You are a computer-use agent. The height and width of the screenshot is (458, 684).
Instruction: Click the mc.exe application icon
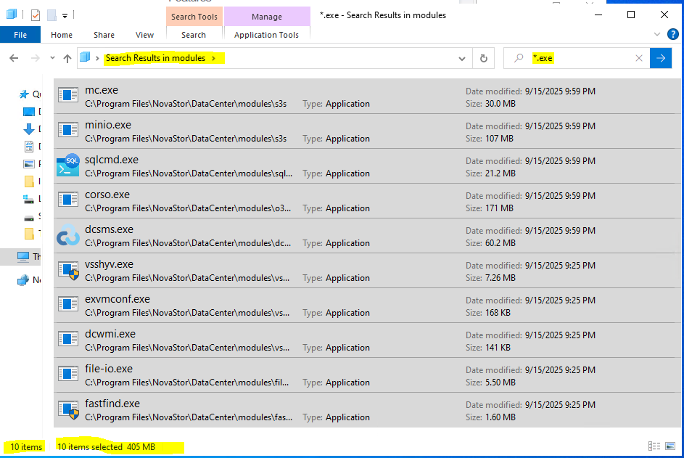click(x=68, y=95)
